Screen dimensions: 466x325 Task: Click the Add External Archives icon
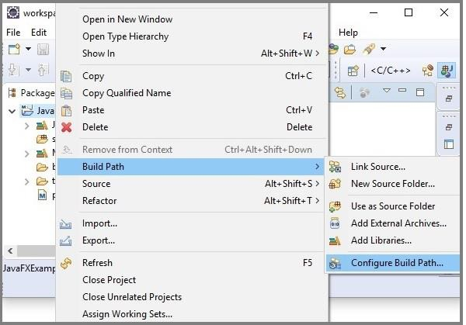tap(336, 223)
